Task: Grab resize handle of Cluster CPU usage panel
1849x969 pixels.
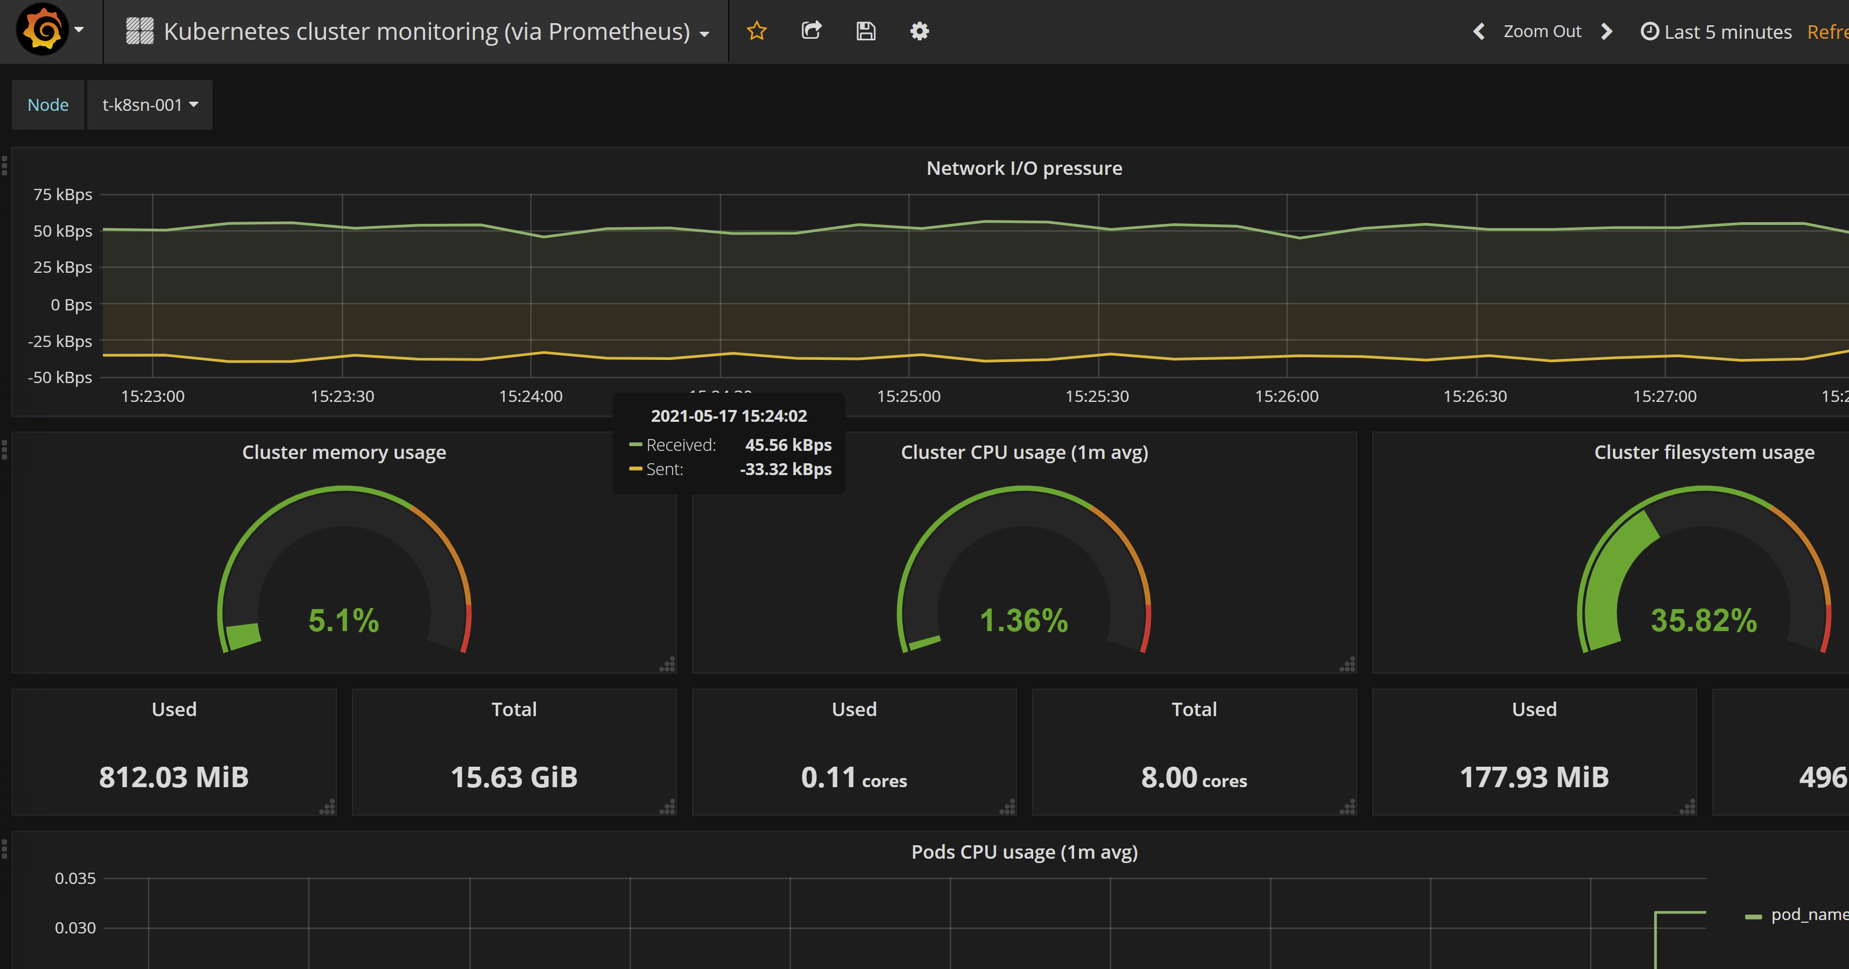Action: coord(1347,664)
